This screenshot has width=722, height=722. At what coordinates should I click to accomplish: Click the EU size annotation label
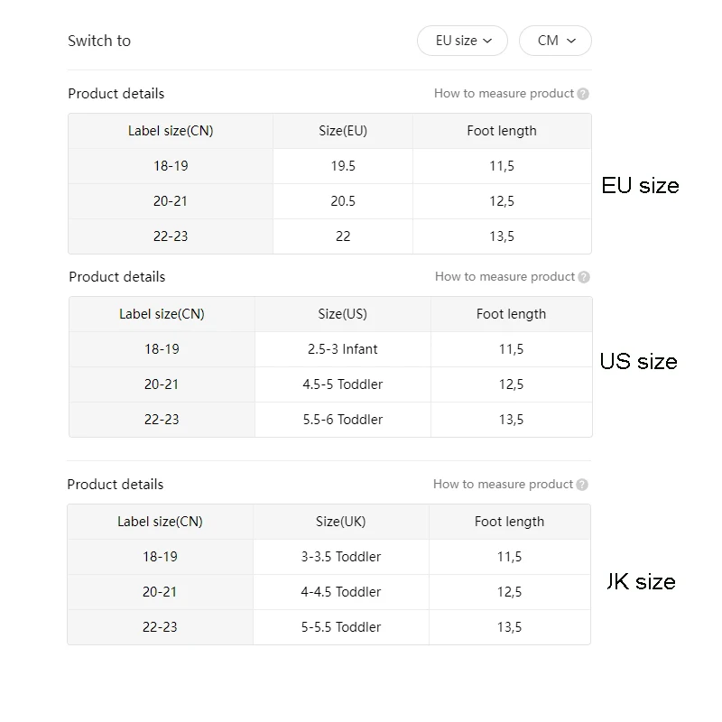pos(640,186)
